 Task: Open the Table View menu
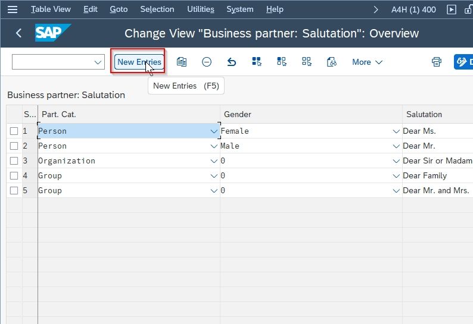tap(51, 10)
